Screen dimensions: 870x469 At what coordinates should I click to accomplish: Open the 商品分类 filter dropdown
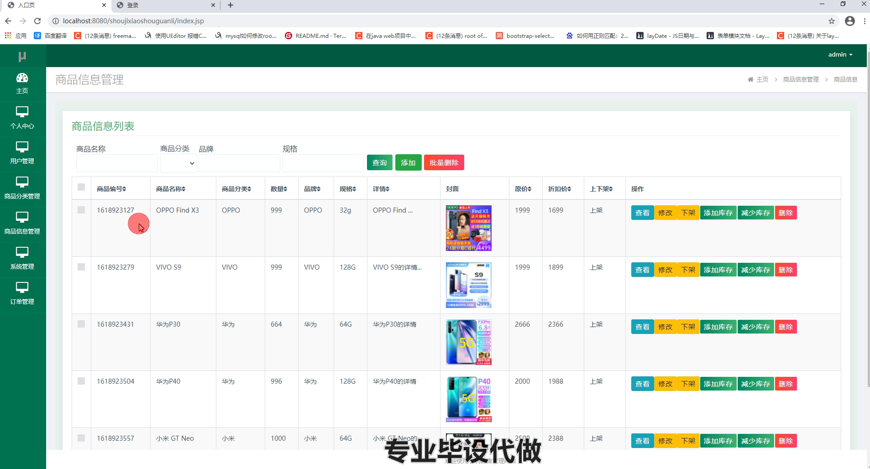pyautogui.click(x=178, y=163)
